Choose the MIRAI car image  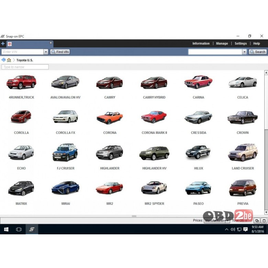point(65,188)
